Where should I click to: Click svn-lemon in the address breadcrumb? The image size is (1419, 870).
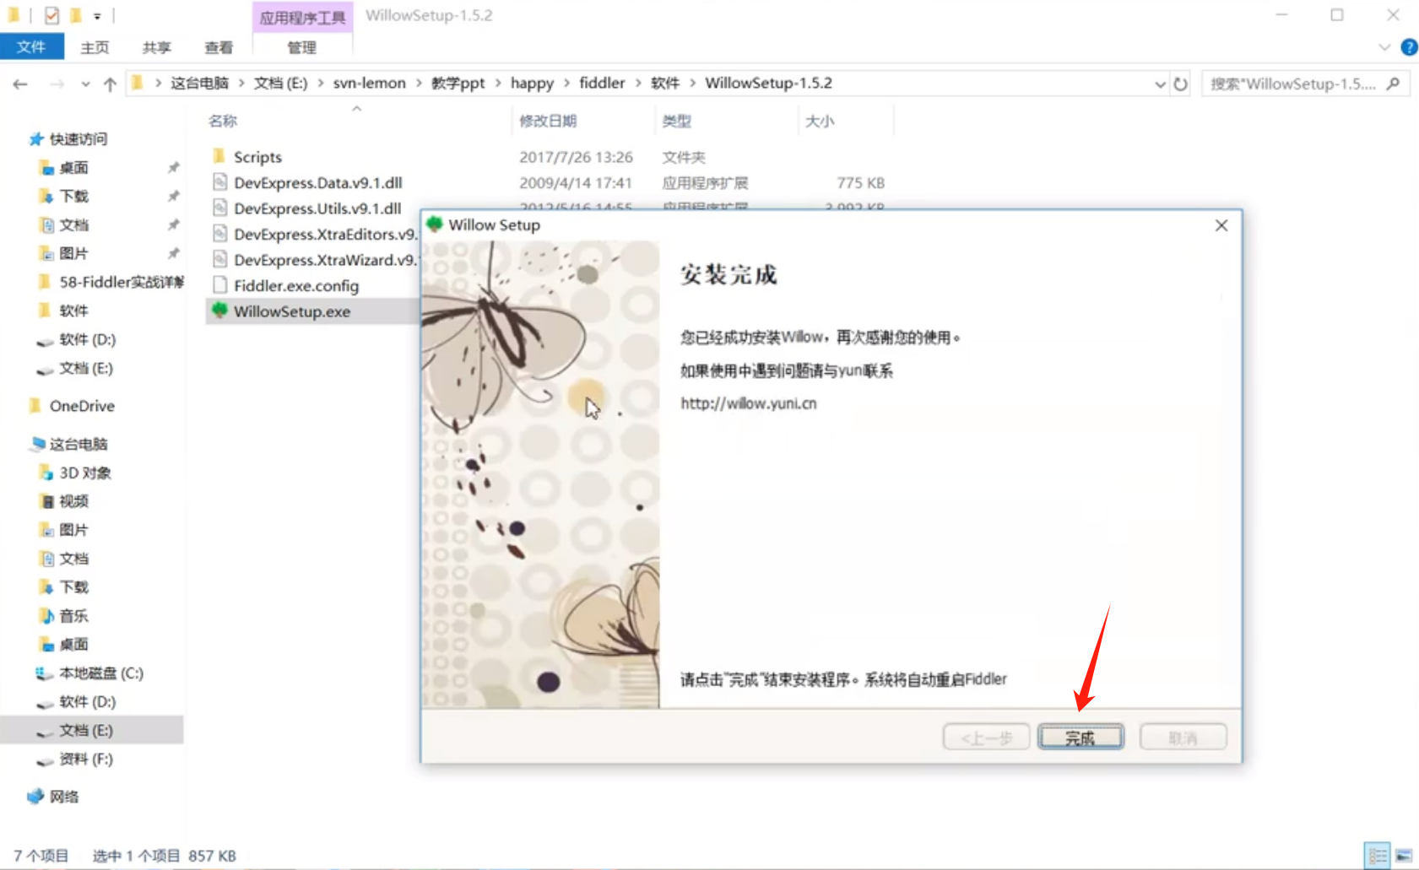(x=369, y=83)
